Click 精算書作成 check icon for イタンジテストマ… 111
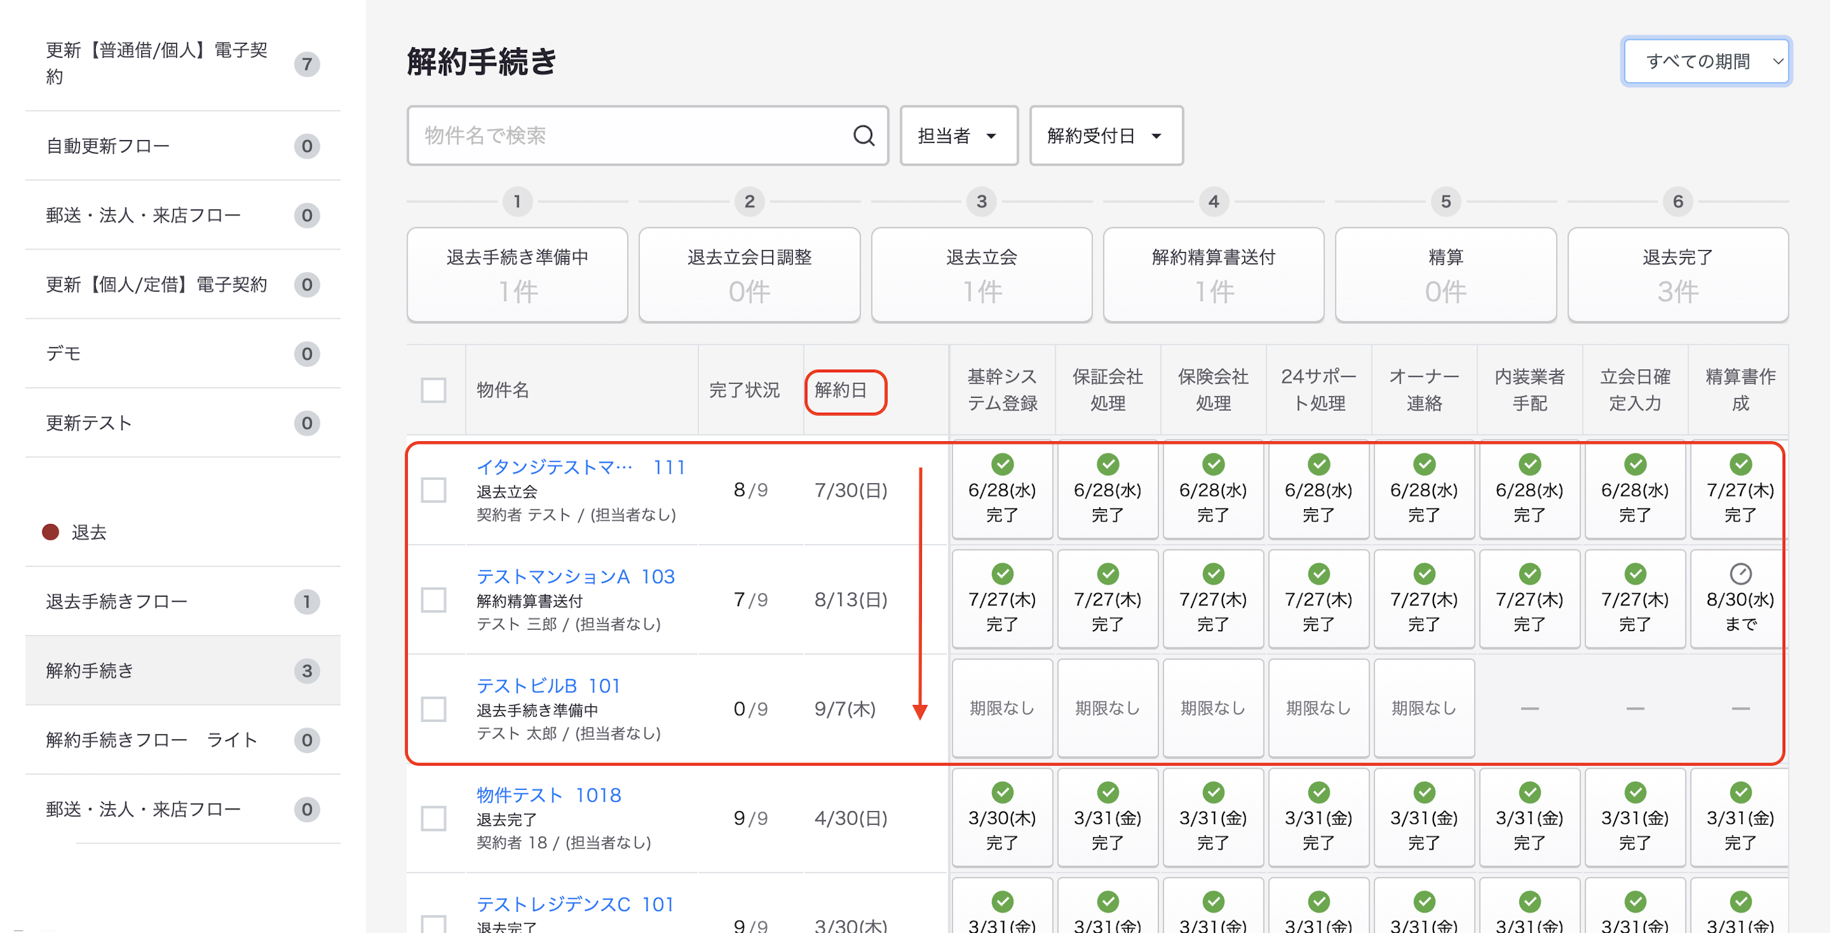This screenshot has width=1830, height=933. point(1740,464)
